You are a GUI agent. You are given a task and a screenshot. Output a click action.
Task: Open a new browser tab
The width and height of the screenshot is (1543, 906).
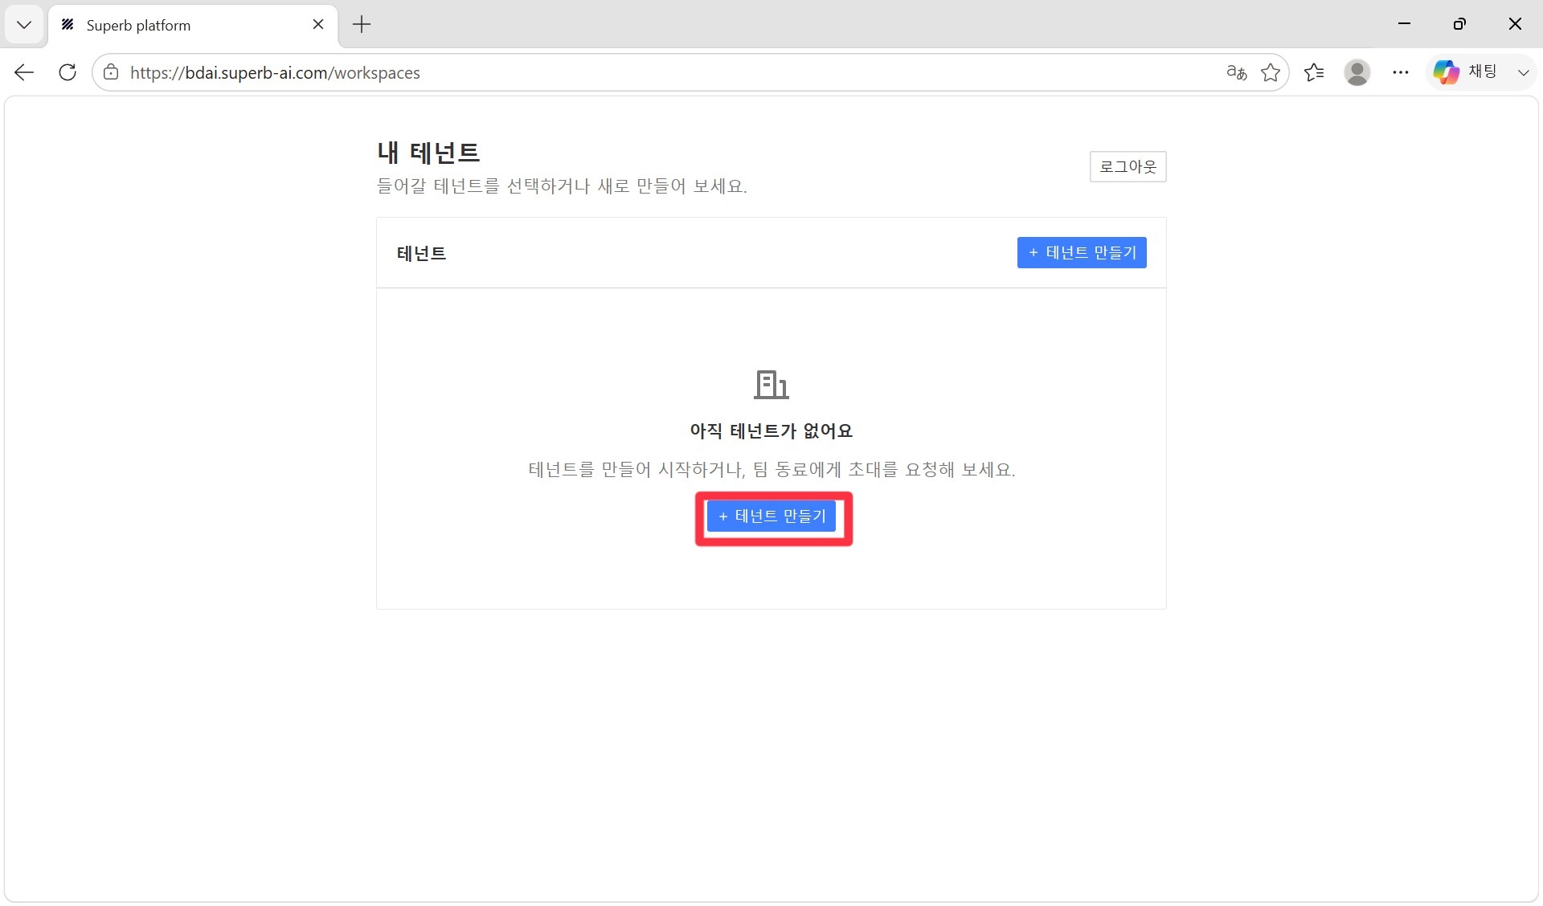362,25
